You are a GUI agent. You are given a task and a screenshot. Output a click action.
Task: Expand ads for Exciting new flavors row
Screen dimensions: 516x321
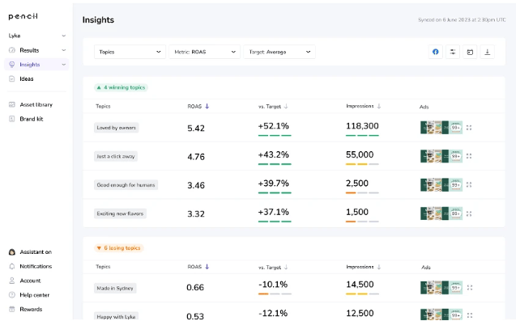click(469, 213)
